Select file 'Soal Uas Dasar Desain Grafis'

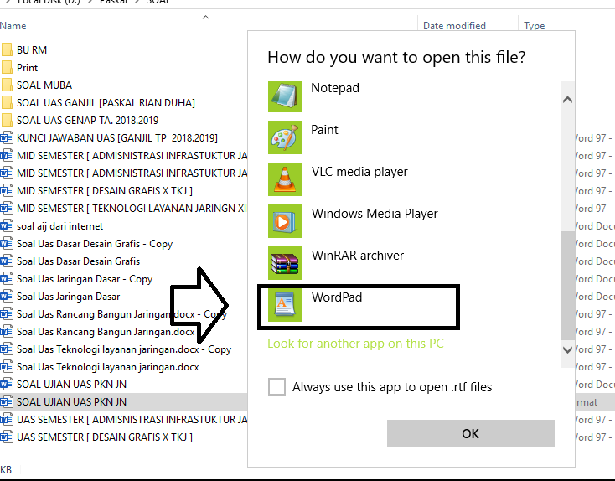click(78, 261)
